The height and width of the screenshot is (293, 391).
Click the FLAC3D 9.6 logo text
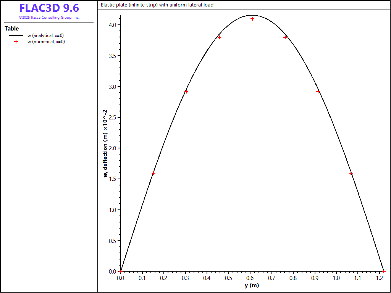49,8
